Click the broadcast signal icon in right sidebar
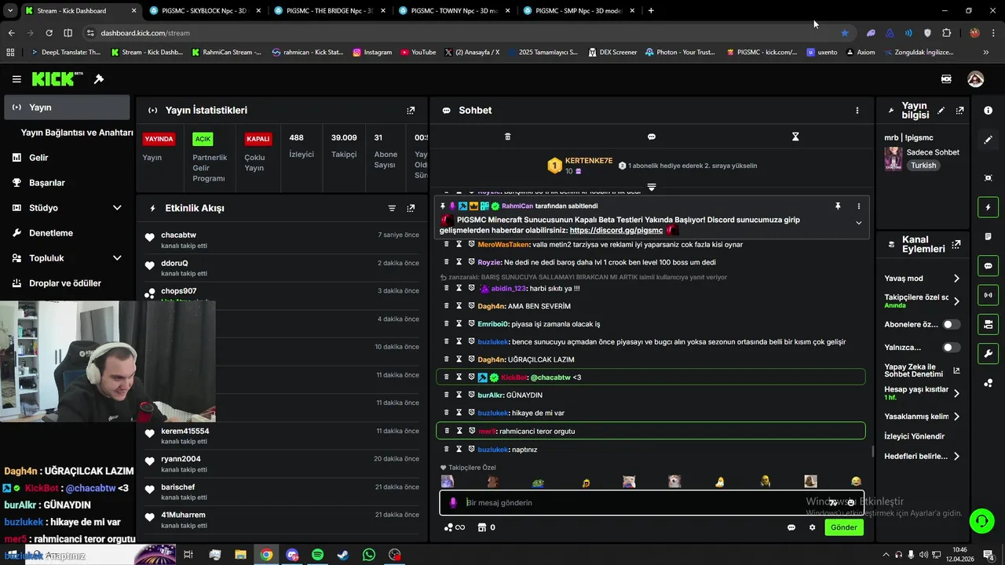 click(x=988, y=295)
